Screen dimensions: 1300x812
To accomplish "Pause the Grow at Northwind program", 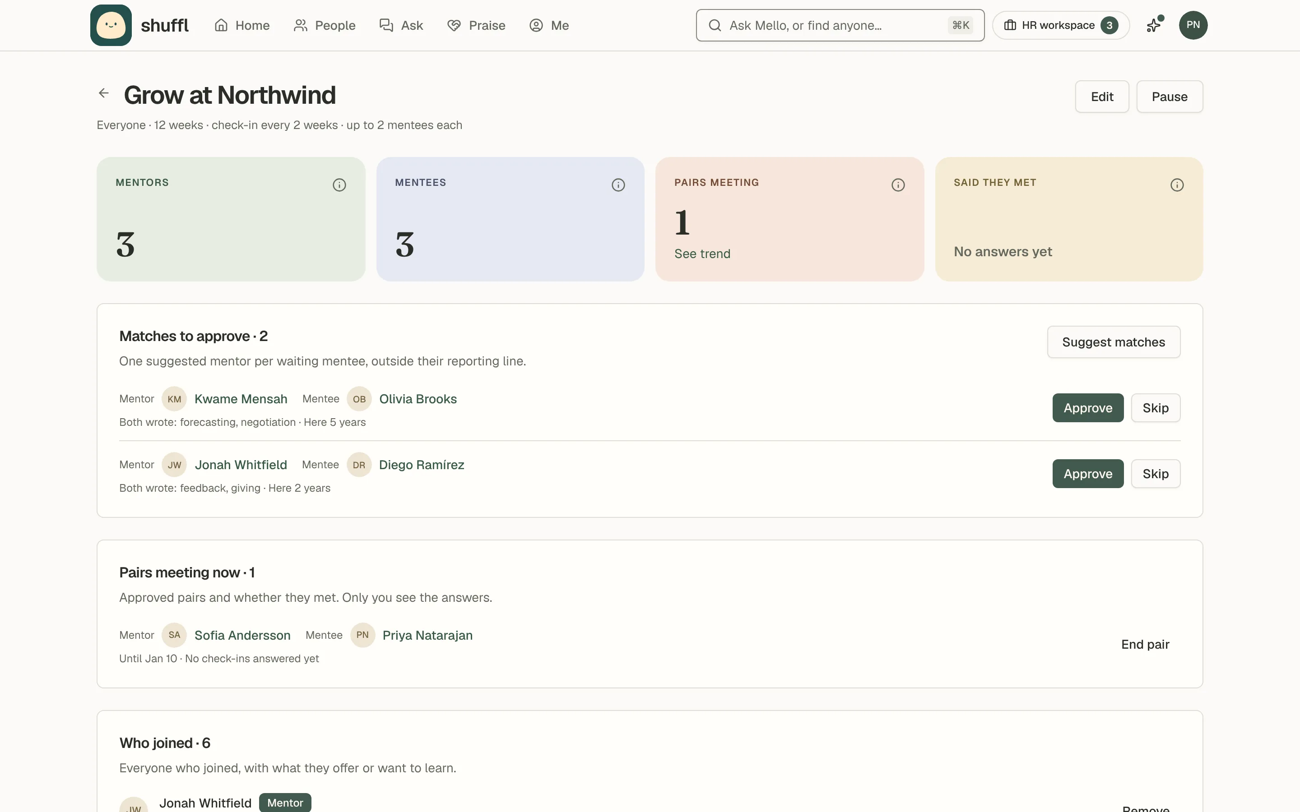I will (x=1170, y=97).
